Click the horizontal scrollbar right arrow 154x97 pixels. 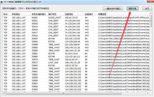coord(148,93)
